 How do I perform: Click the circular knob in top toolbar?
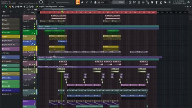(41, 2)
